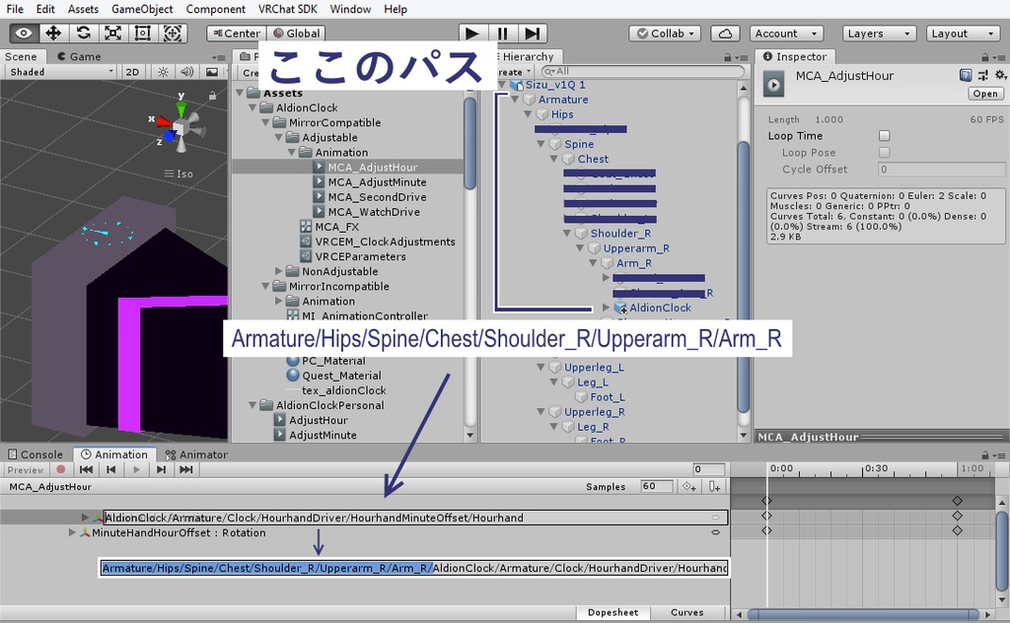Open the Shaded draw mode dropdown
1010x623 pixels.
coord(61,71)
